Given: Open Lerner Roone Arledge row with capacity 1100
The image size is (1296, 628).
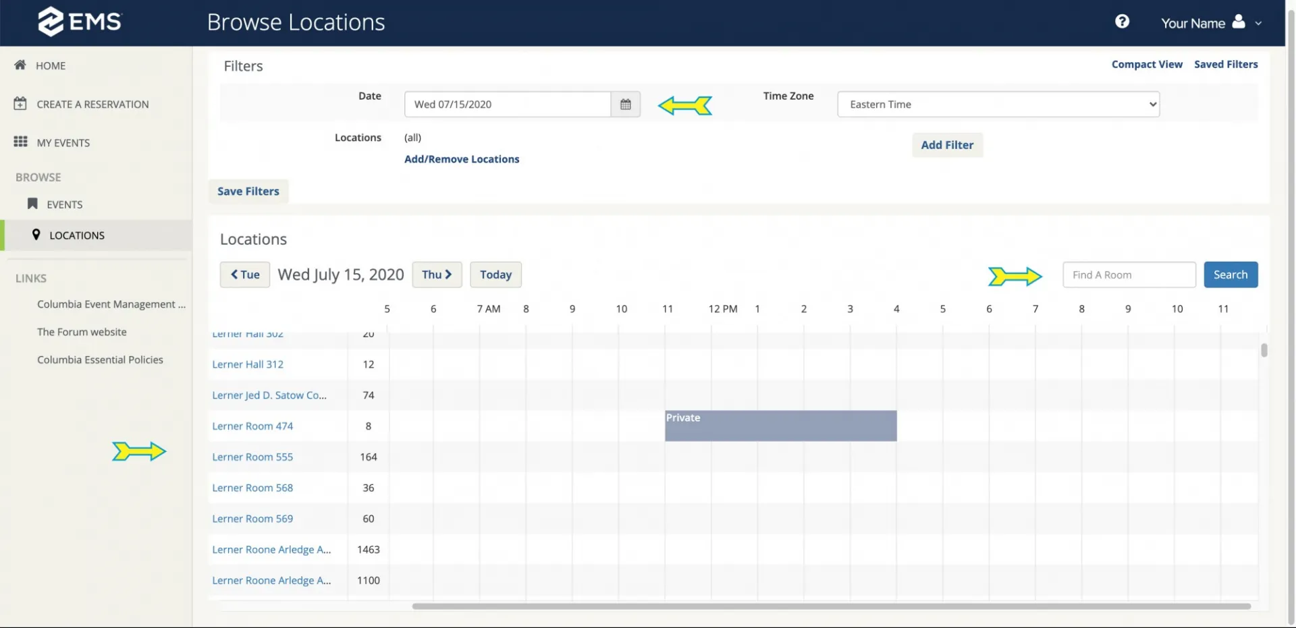Looking at the screenshot, I should point(271,581).
